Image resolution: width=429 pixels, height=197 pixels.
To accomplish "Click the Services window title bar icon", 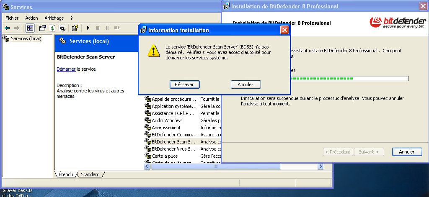I will tap(6, 7).
